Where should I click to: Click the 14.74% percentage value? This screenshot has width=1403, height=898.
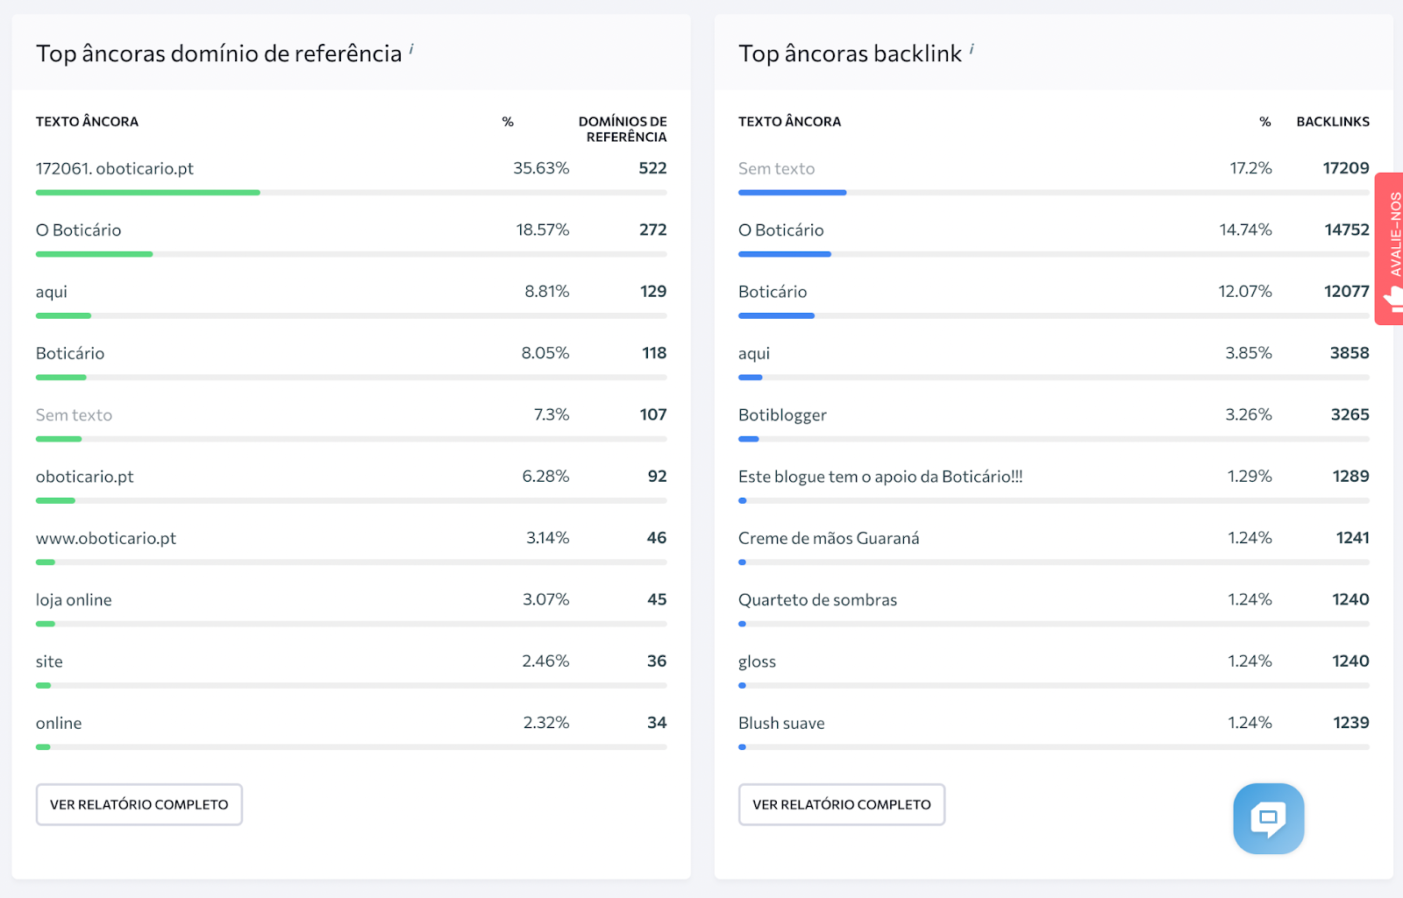point(1245,230)
